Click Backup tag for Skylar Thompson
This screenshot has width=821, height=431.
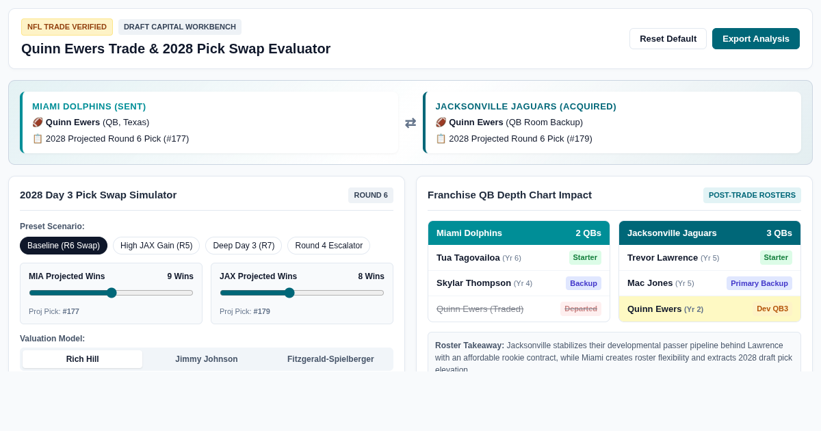pyautogui.click(x=584, y=283)
